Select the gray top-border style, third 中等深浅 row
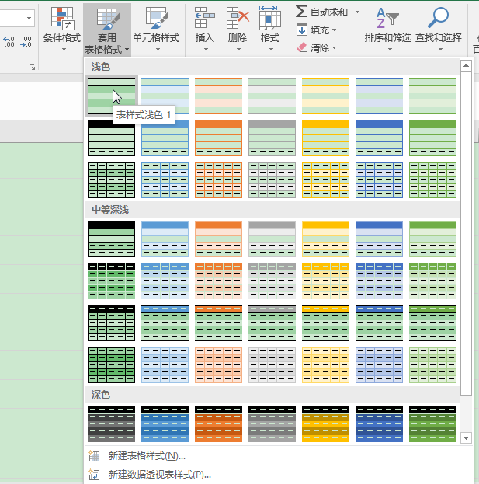The image size is (479, 484). point(272,323)
